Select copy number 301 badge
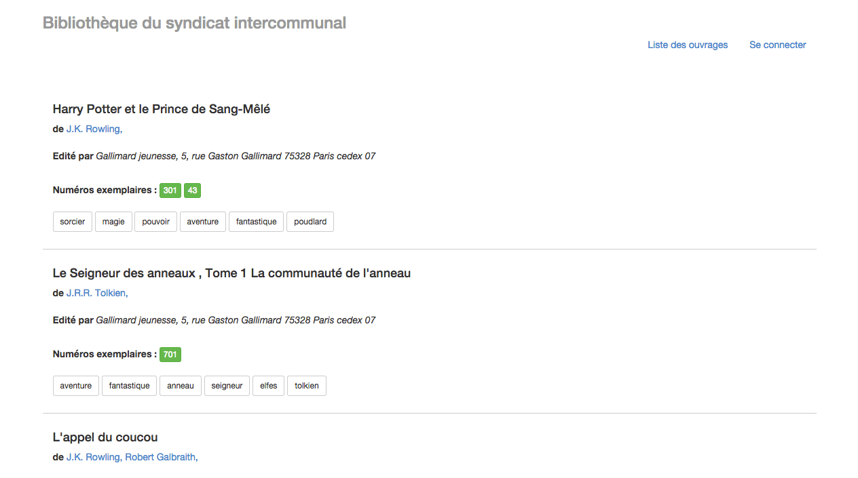 pos(170,191)
